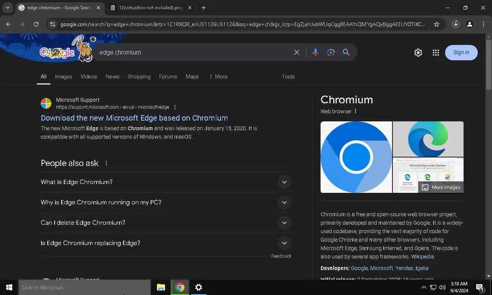Switch to the News results tab
Image resolution: width=492 pixels, height=295 pixels.
(113, 76)
